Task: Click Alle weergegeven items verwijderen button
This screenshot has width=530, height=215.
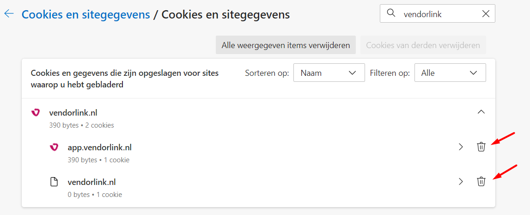Action: pyautogui.click(x=286, y=45)
